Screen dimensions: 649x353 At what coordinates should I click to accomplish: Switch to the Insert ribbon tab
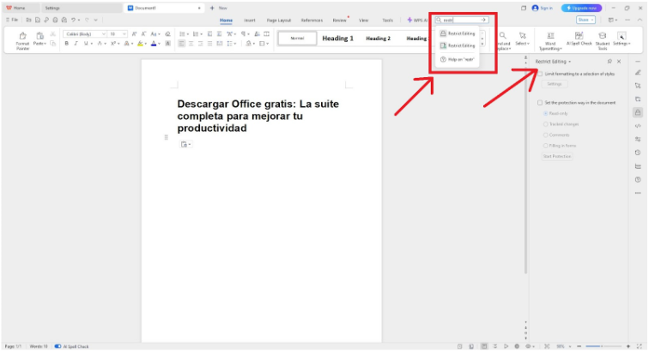[x=250, y=21]
